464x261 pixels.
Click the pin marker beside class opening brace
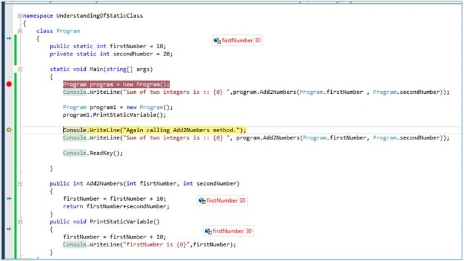click(9, 38)
